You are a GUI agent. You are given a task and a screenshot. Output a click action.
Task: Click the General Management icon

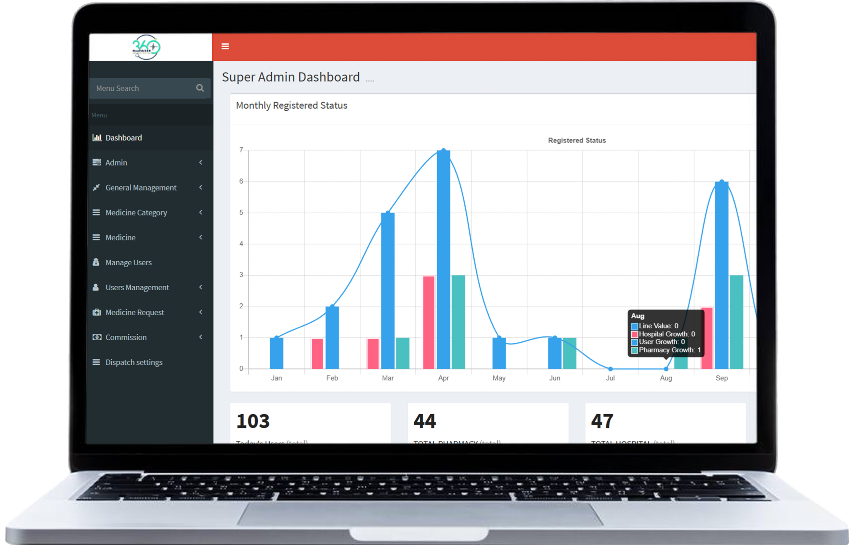pyautogui.click(x=96, y=187)
